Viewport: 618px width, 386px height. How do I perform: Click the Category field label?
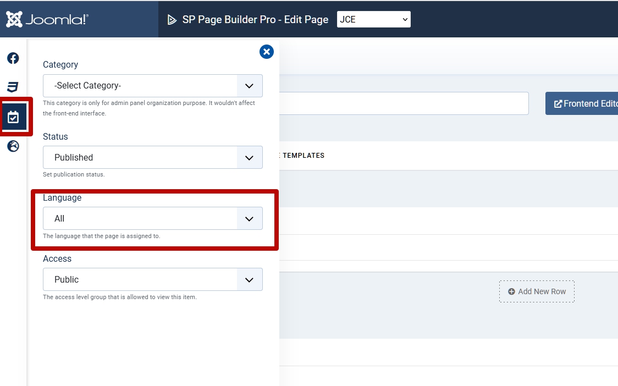60,64
